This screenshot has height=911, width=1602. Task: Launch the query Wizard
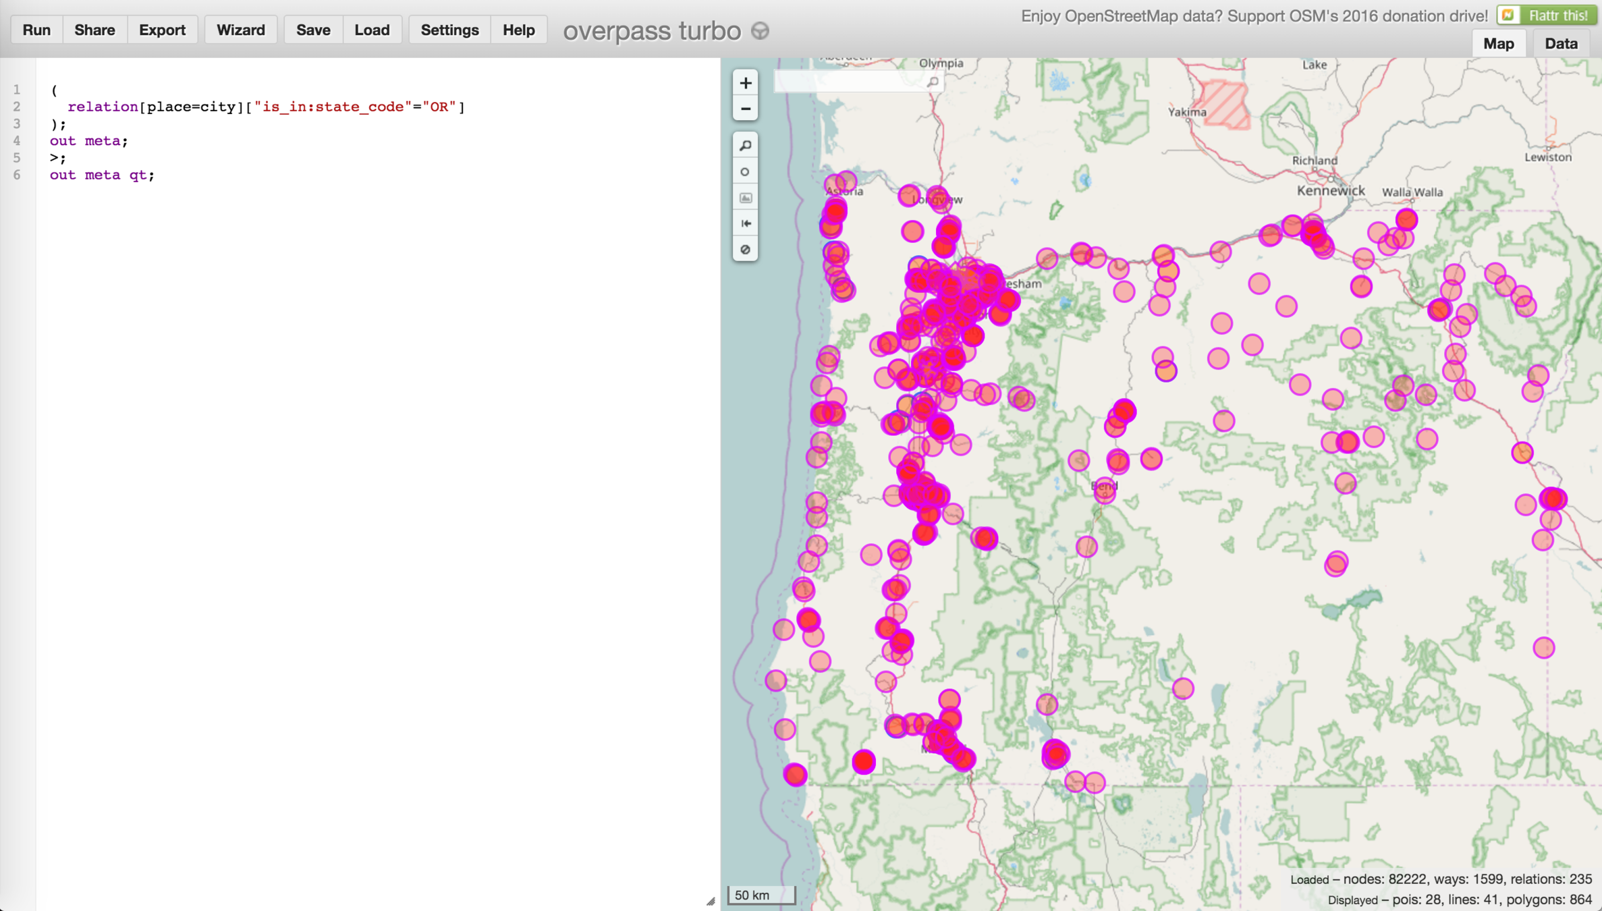(x=240, y=30)
